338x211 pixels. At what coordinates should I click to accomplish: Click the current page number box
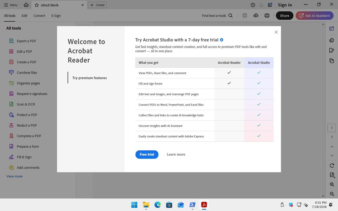[332, 128]
